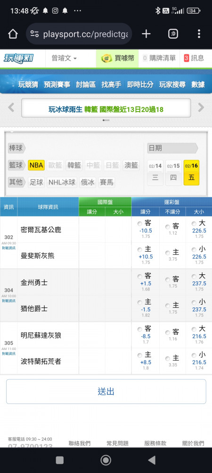The image size is (212, 473).
Task: Open the 玩家搜尋 menu
Action: (x=172, y=85)
